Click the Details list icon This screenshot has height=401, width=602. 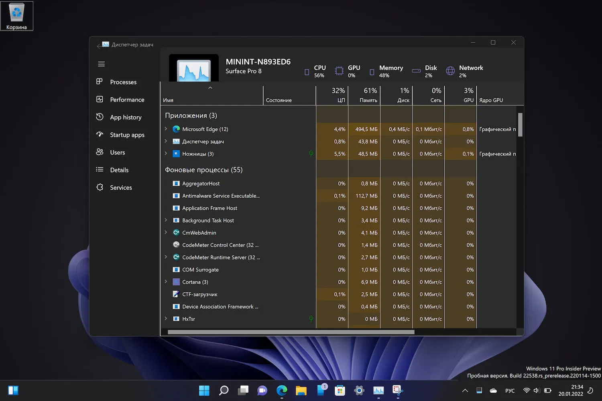(100, 170)
